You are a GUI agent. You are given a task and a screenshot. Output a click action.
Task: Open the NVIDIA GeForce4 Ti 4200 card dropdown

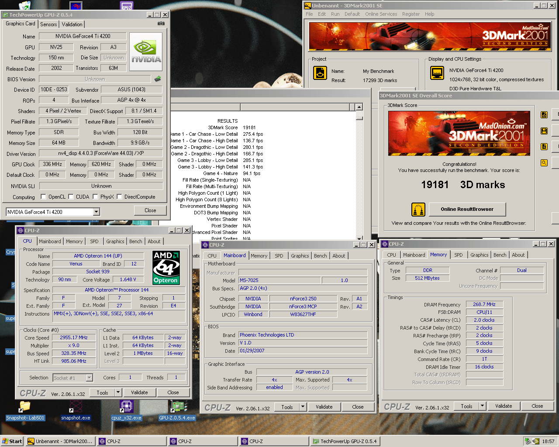click(x=97, y=212)
